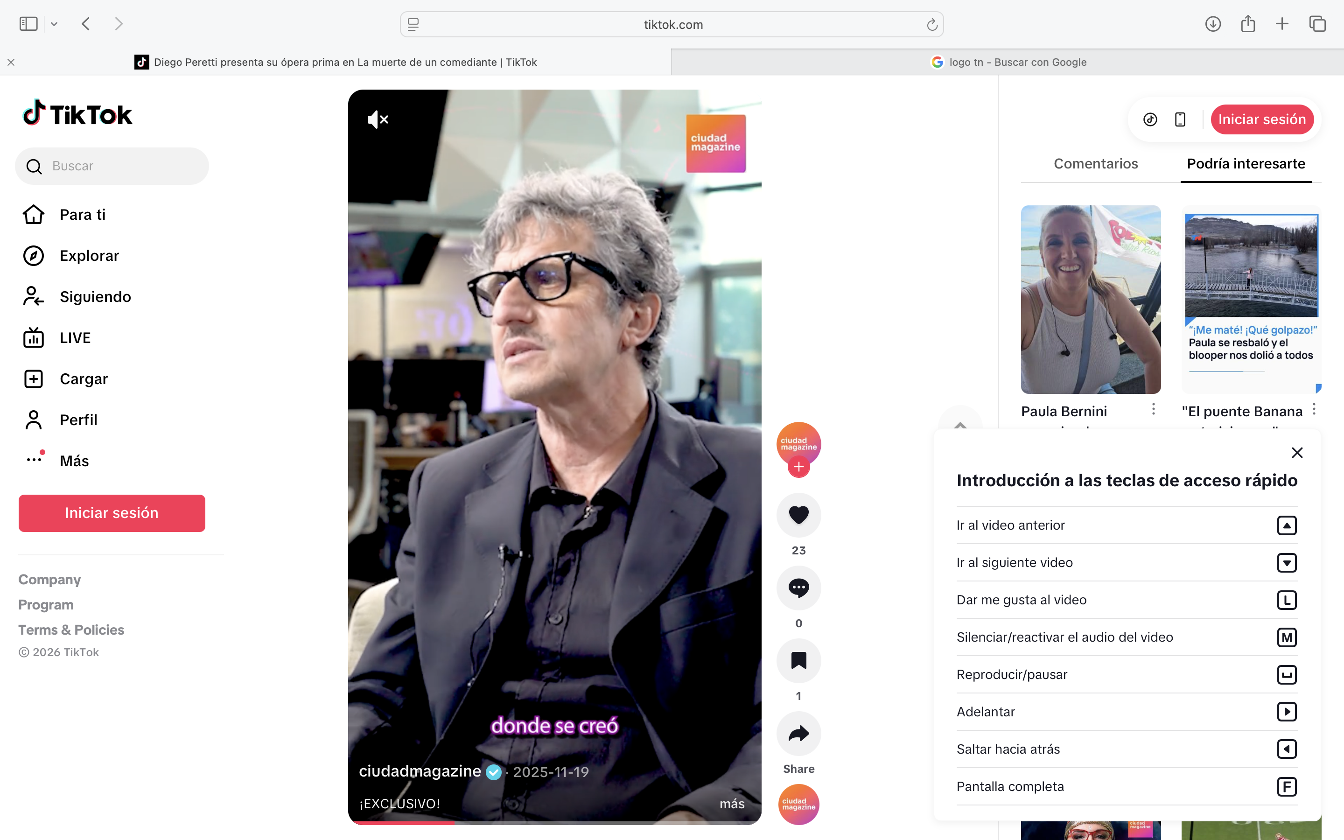Open the Terms & Policies link
Image resolution: width=1344 pixels, height=840 pixels.
(x=71, y=630)
